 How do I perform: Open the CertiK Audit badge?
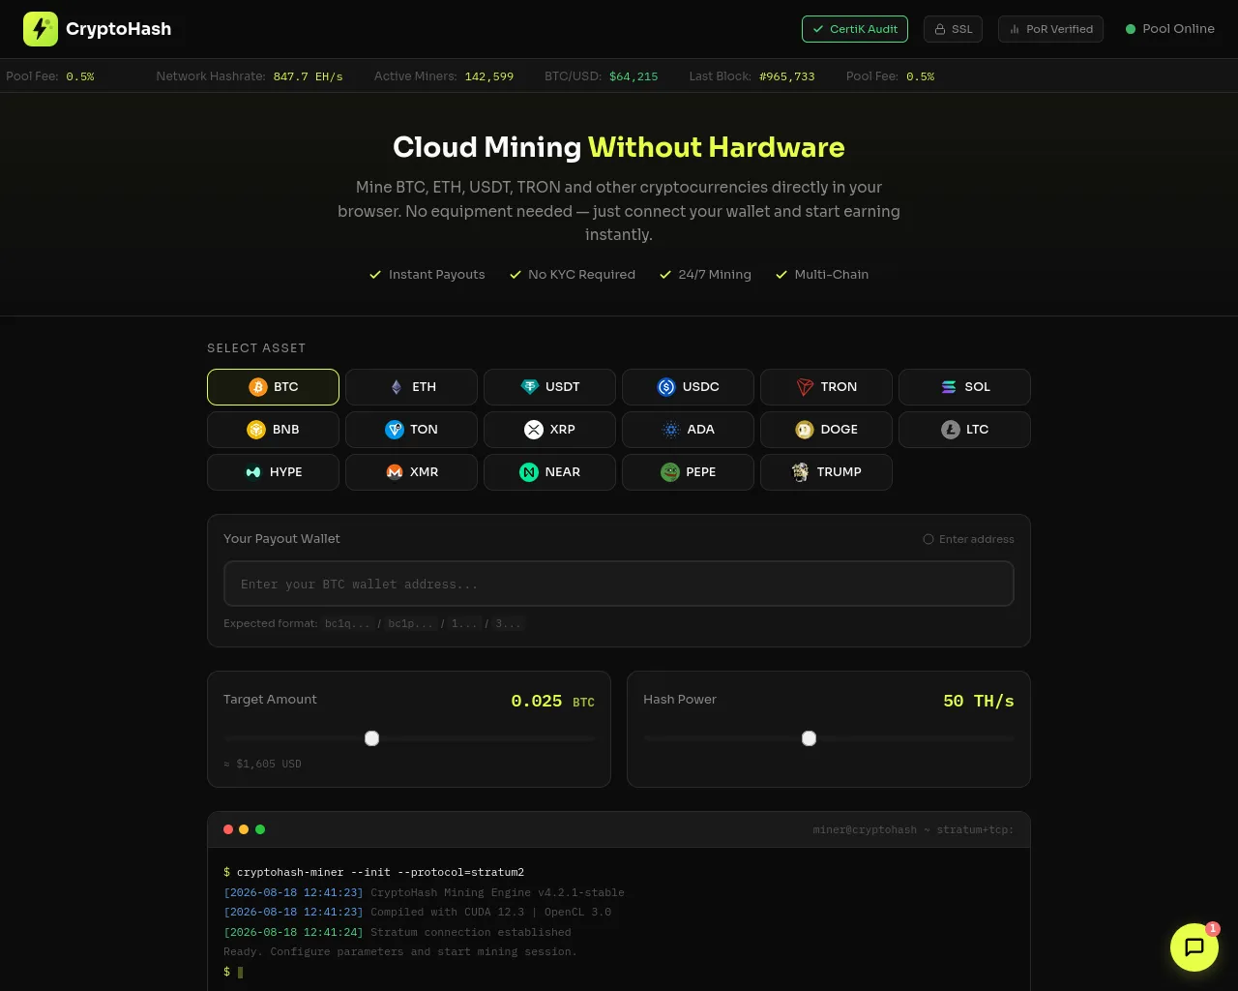[x=855, y=29]
